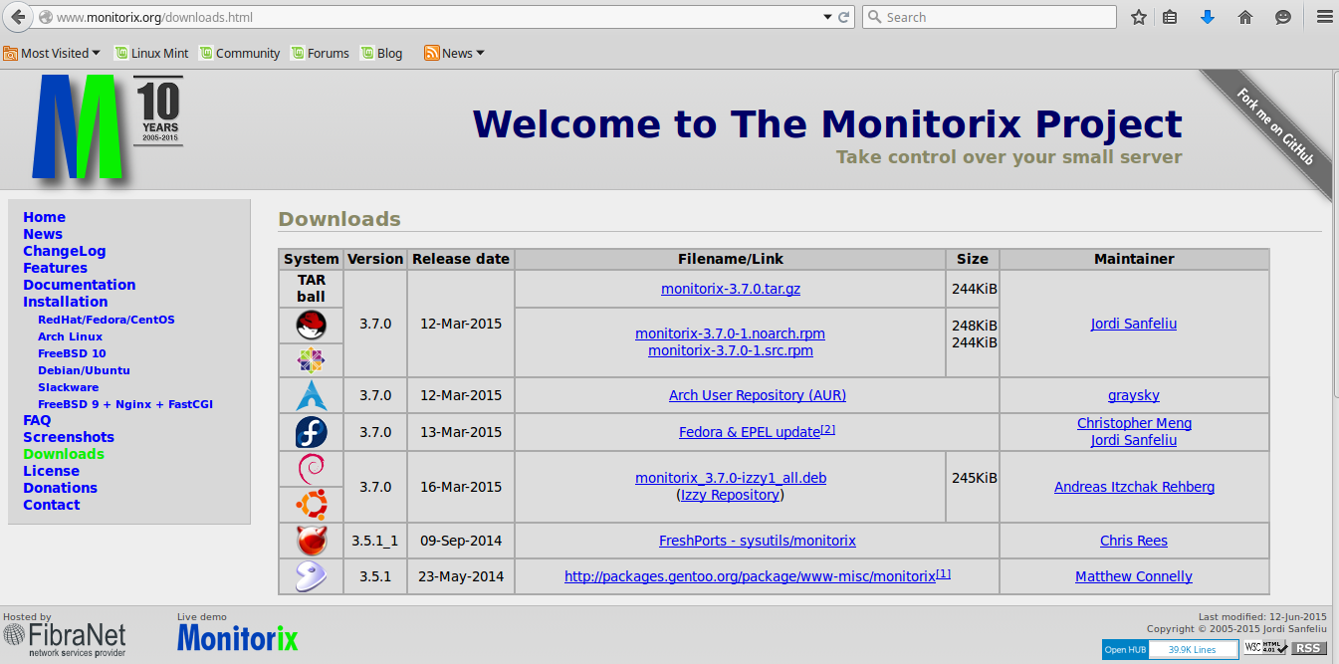Screen dimensions: 1339x664
Task: Open Debian/Ubuntu installation page
Action: [x=84, y=370]
